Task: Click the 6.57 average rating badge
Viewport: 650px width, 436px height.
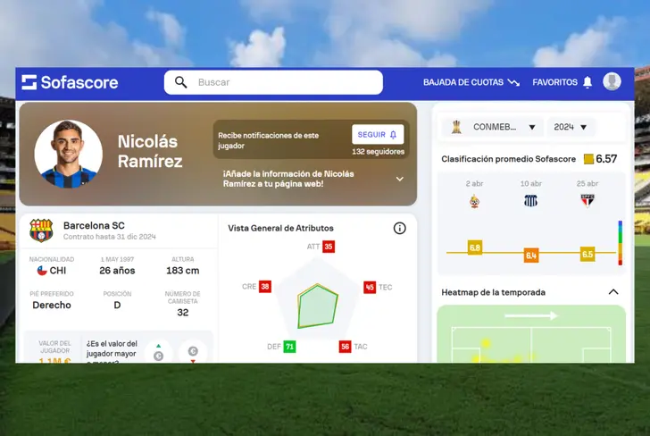Action: coord(600,159)
